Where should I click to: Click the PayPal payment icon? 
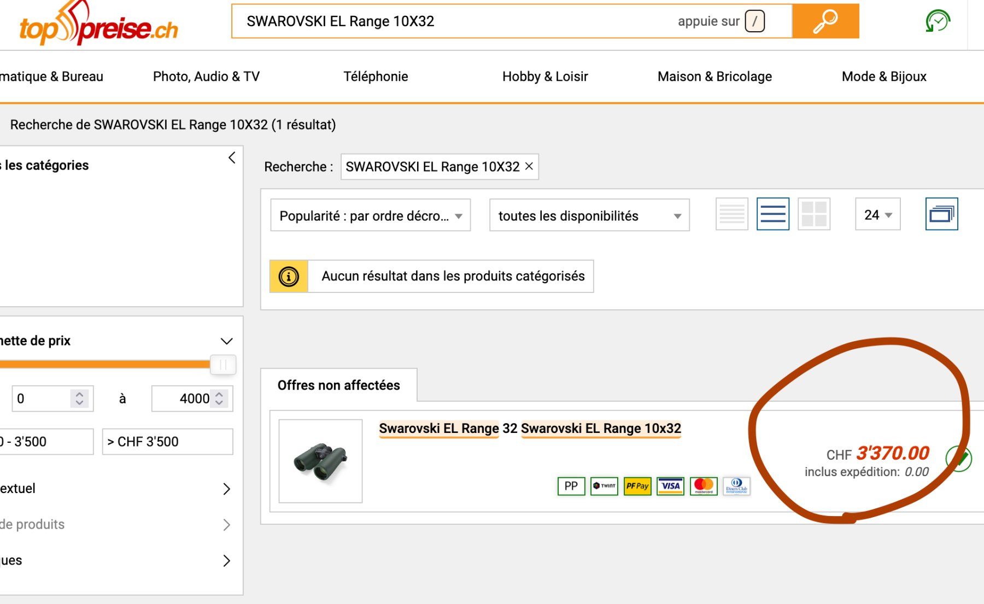pyautogui.click(x=571, y=486)
